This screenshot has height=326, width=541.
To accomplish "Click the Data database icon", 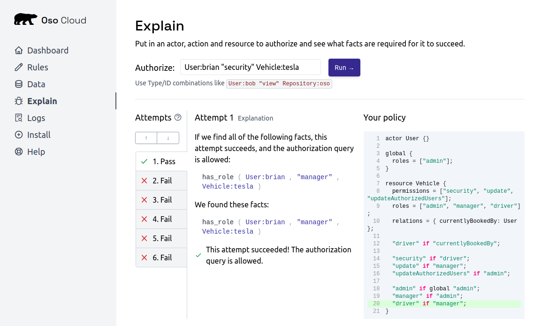I will 18,84.
